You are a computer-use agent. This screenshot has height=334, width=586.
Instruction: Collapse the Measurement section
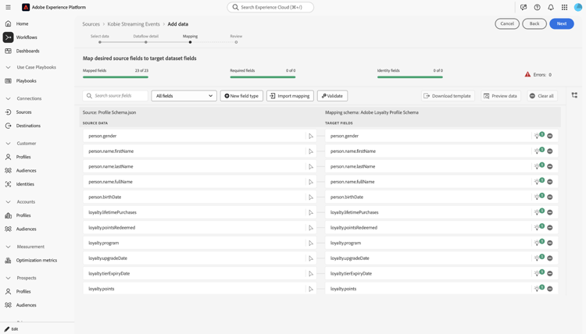8,247
